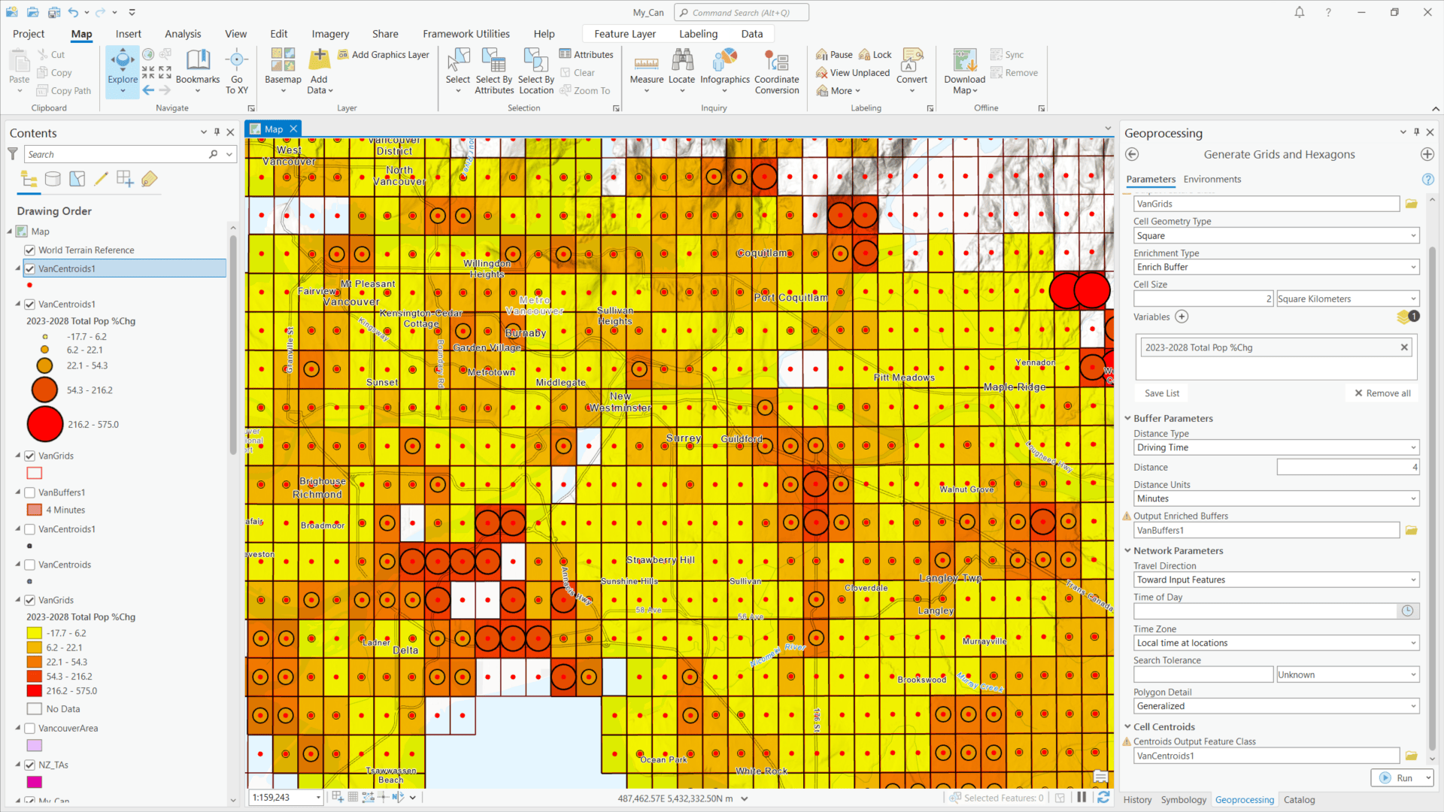This screenshot has height=812, width=1444.
Task: Click the red 216.2-575.0 legend swatch
Action: pyautogui.click(x=44, y=423)
